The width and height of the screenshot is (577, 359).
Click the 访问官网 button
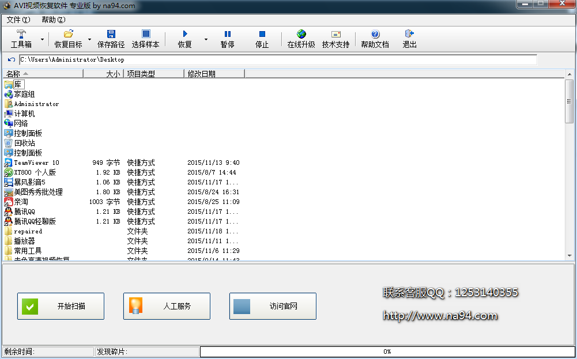(273, 306)
